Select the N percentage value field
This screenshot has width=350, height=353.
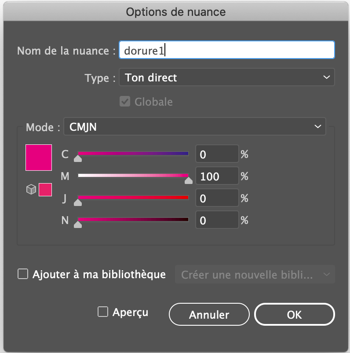tap(217, 219)
